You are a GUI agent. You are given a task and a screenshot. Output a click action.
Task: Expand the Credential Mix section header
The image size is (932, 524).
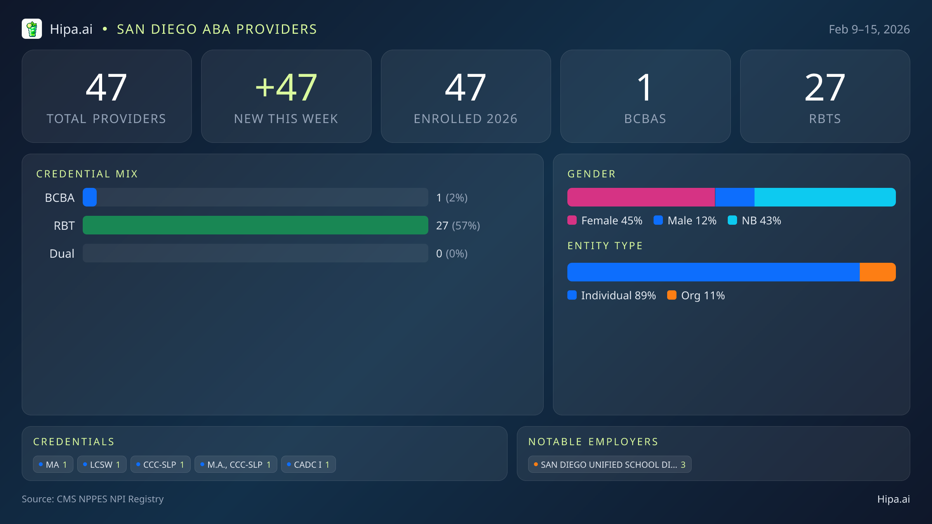coord(87,174)
